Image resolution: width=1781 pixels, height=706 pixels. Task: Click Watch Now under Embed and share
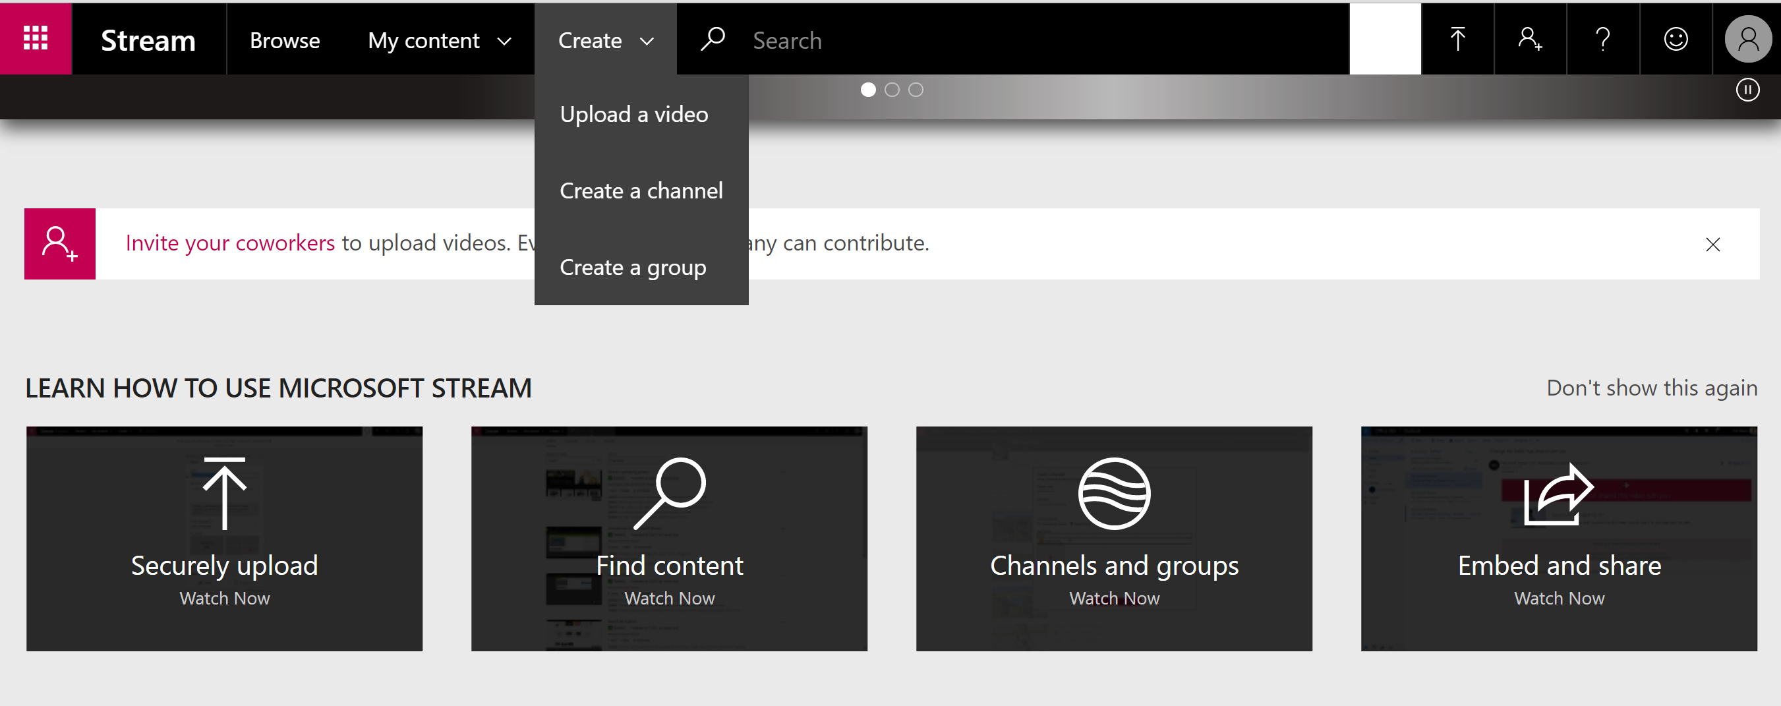point(1559,598)
